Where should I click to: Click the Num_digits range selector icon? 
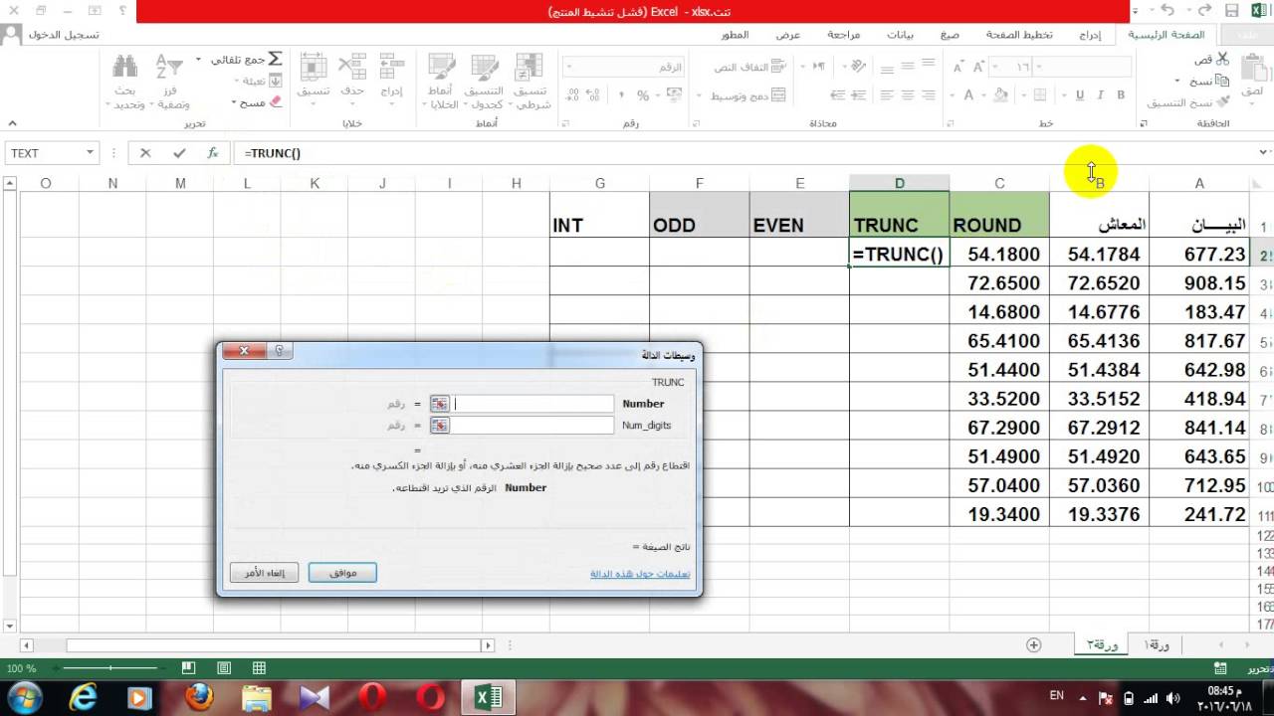(440, 426)
